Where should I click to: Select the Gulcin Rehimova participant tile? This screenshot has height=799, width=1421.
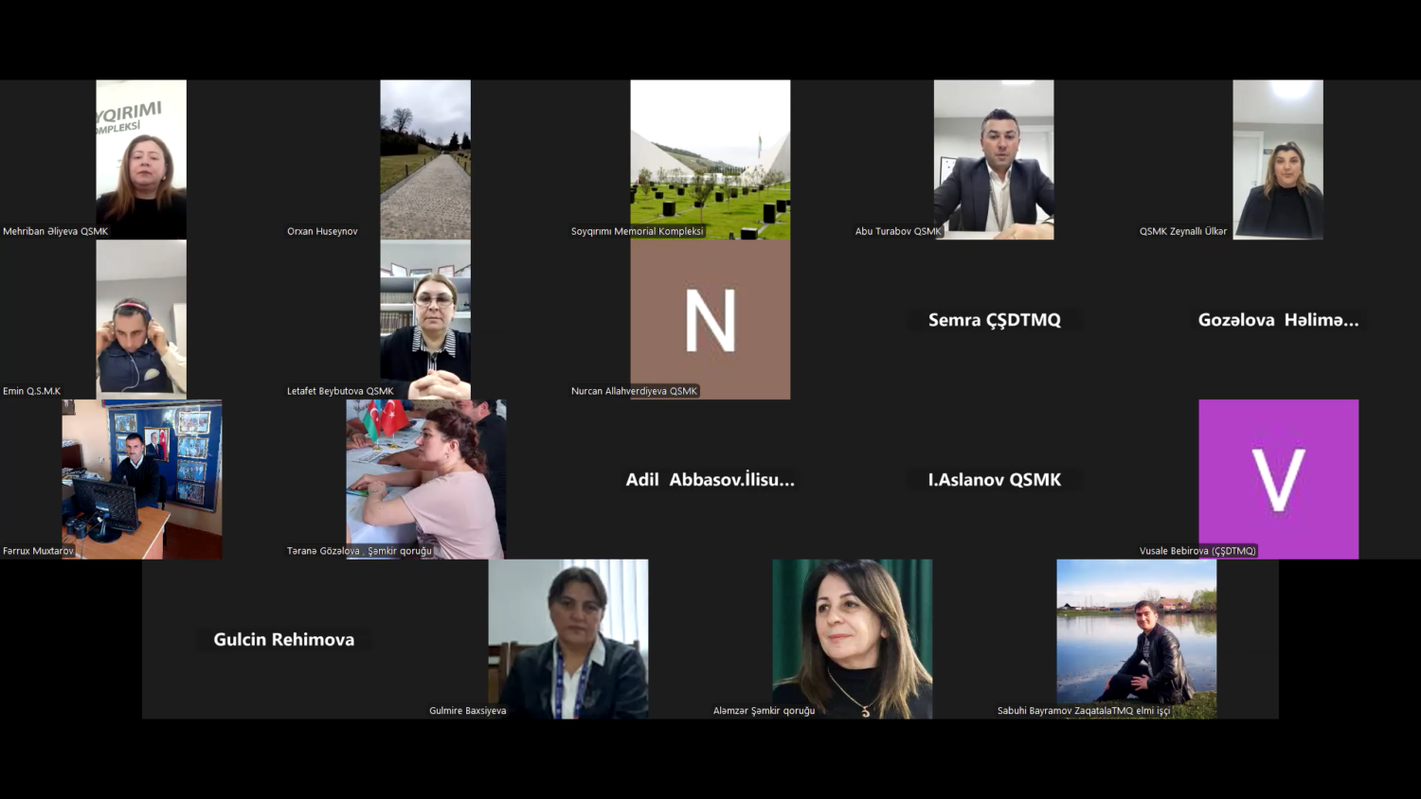(x=283, y=640)
